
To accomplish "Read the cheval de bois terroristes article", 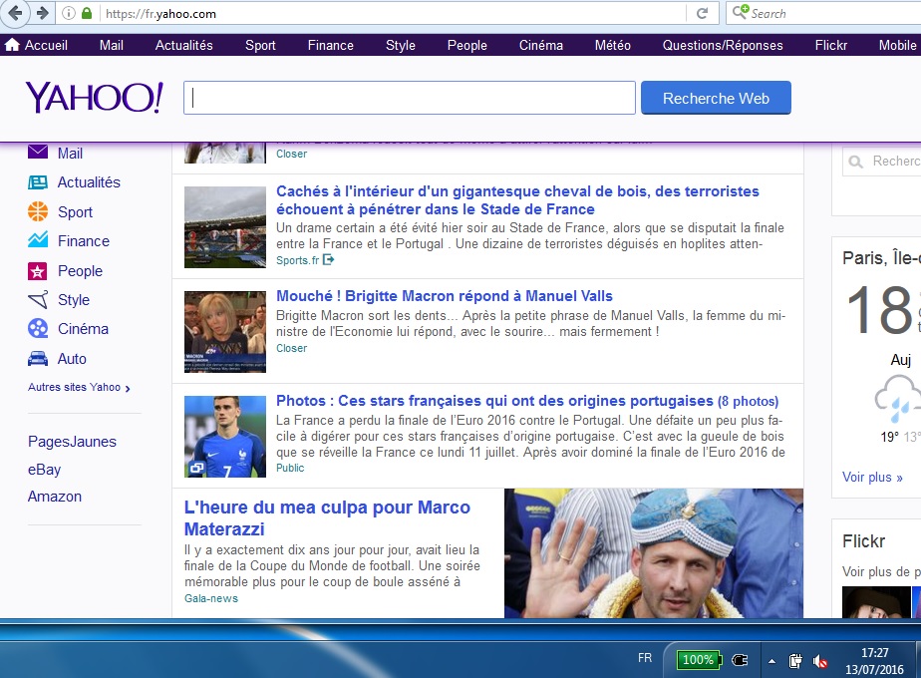I will 517,199.
